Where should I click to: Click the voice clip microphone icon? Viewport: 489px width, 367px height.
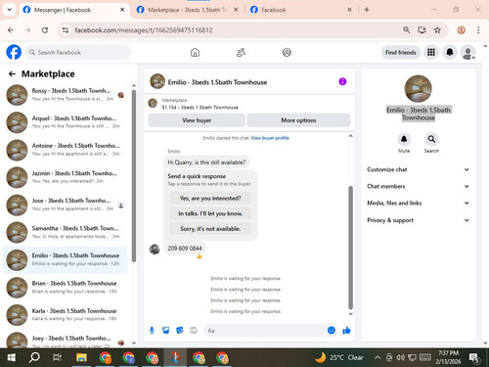click(x=152, y=331)
